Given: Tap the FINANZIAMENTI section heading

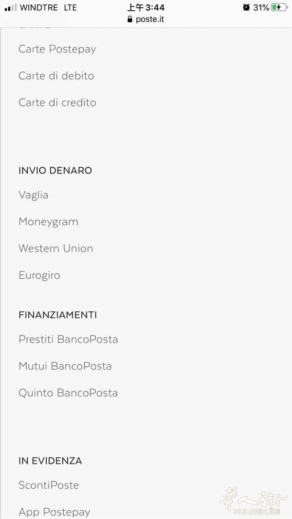Looking at the screenshot, I should click(x=57, y=315).
